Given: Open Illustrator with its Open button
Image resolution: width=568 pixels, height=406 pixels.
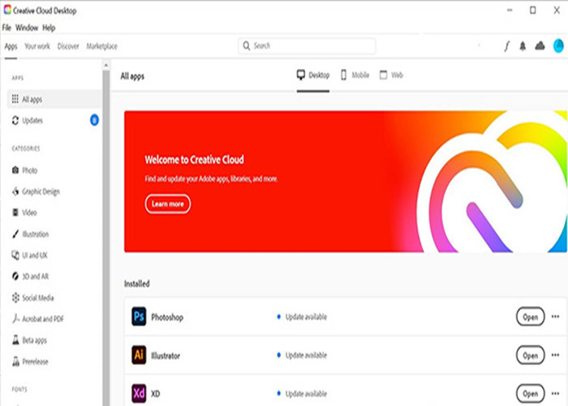Looking at the screenshot, I should click(x=531, y=355).
